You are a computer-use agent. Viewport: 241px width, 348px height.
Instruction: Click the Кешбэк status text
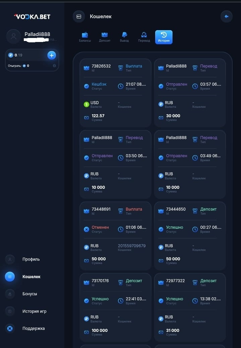click(x=99, y=84)
